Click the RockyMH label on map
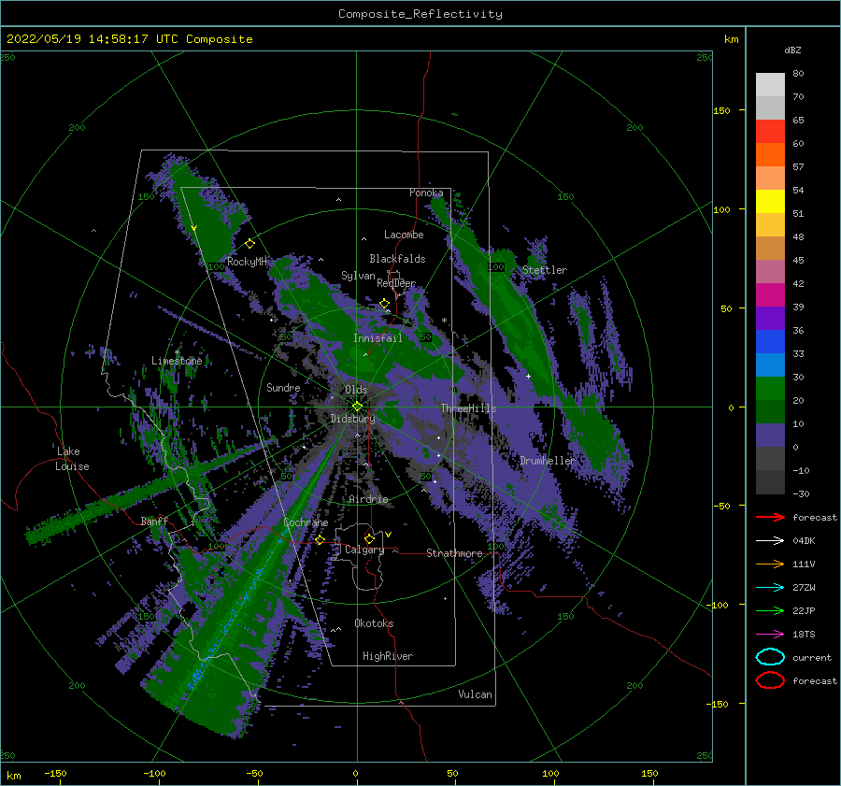 pos(247,262)
